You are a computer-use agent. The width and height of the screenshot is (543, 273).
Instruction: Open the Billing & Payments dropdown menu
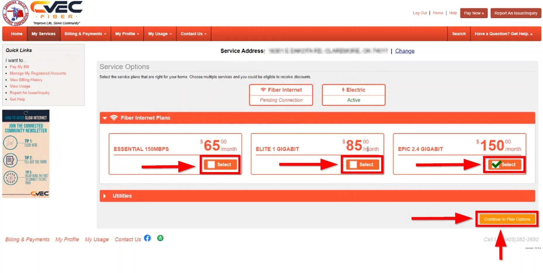(85, 34)
